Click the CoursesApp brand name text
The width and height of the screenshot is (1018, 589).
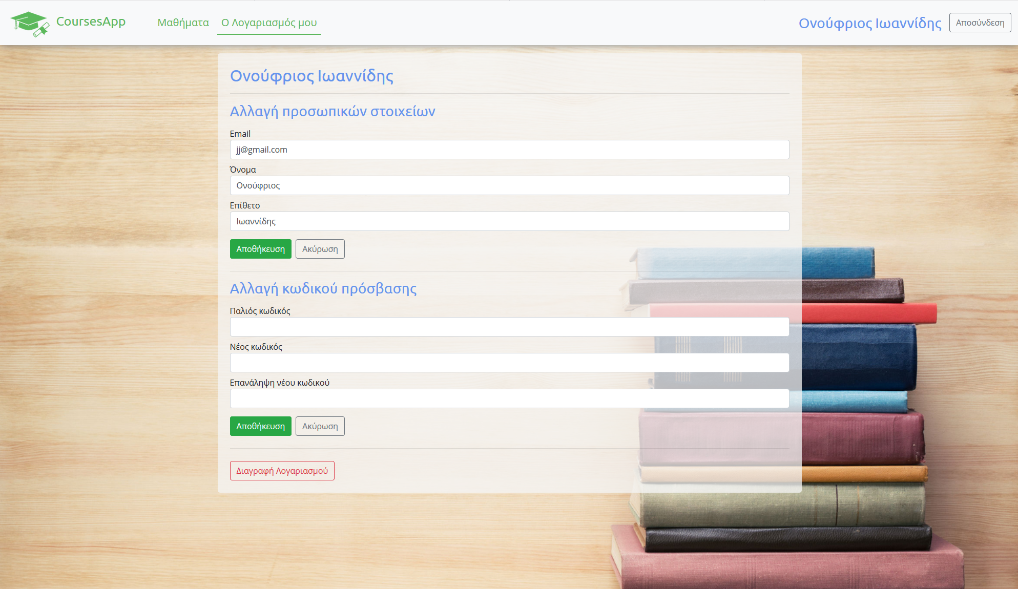pos(91,22)
